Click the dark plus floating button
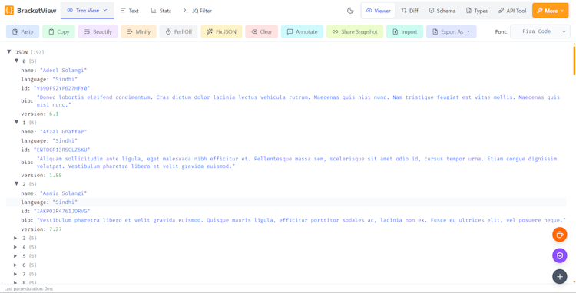 click(x=559, y=276)
